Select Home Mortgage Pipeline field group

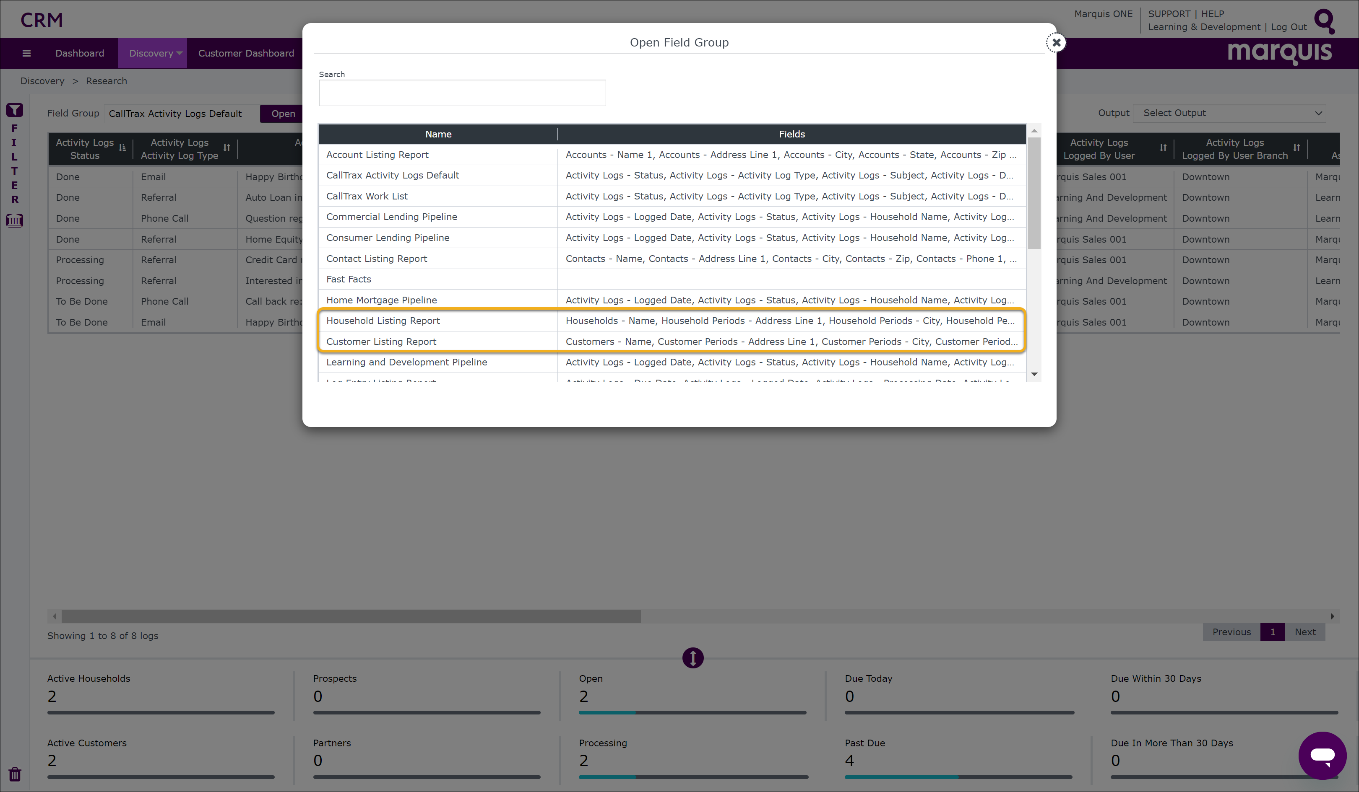(x=672, y=300)
